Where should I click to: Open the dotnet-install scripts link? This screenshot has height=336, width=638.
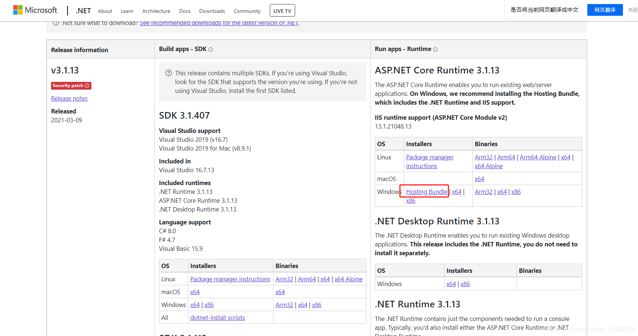point(218,318)
